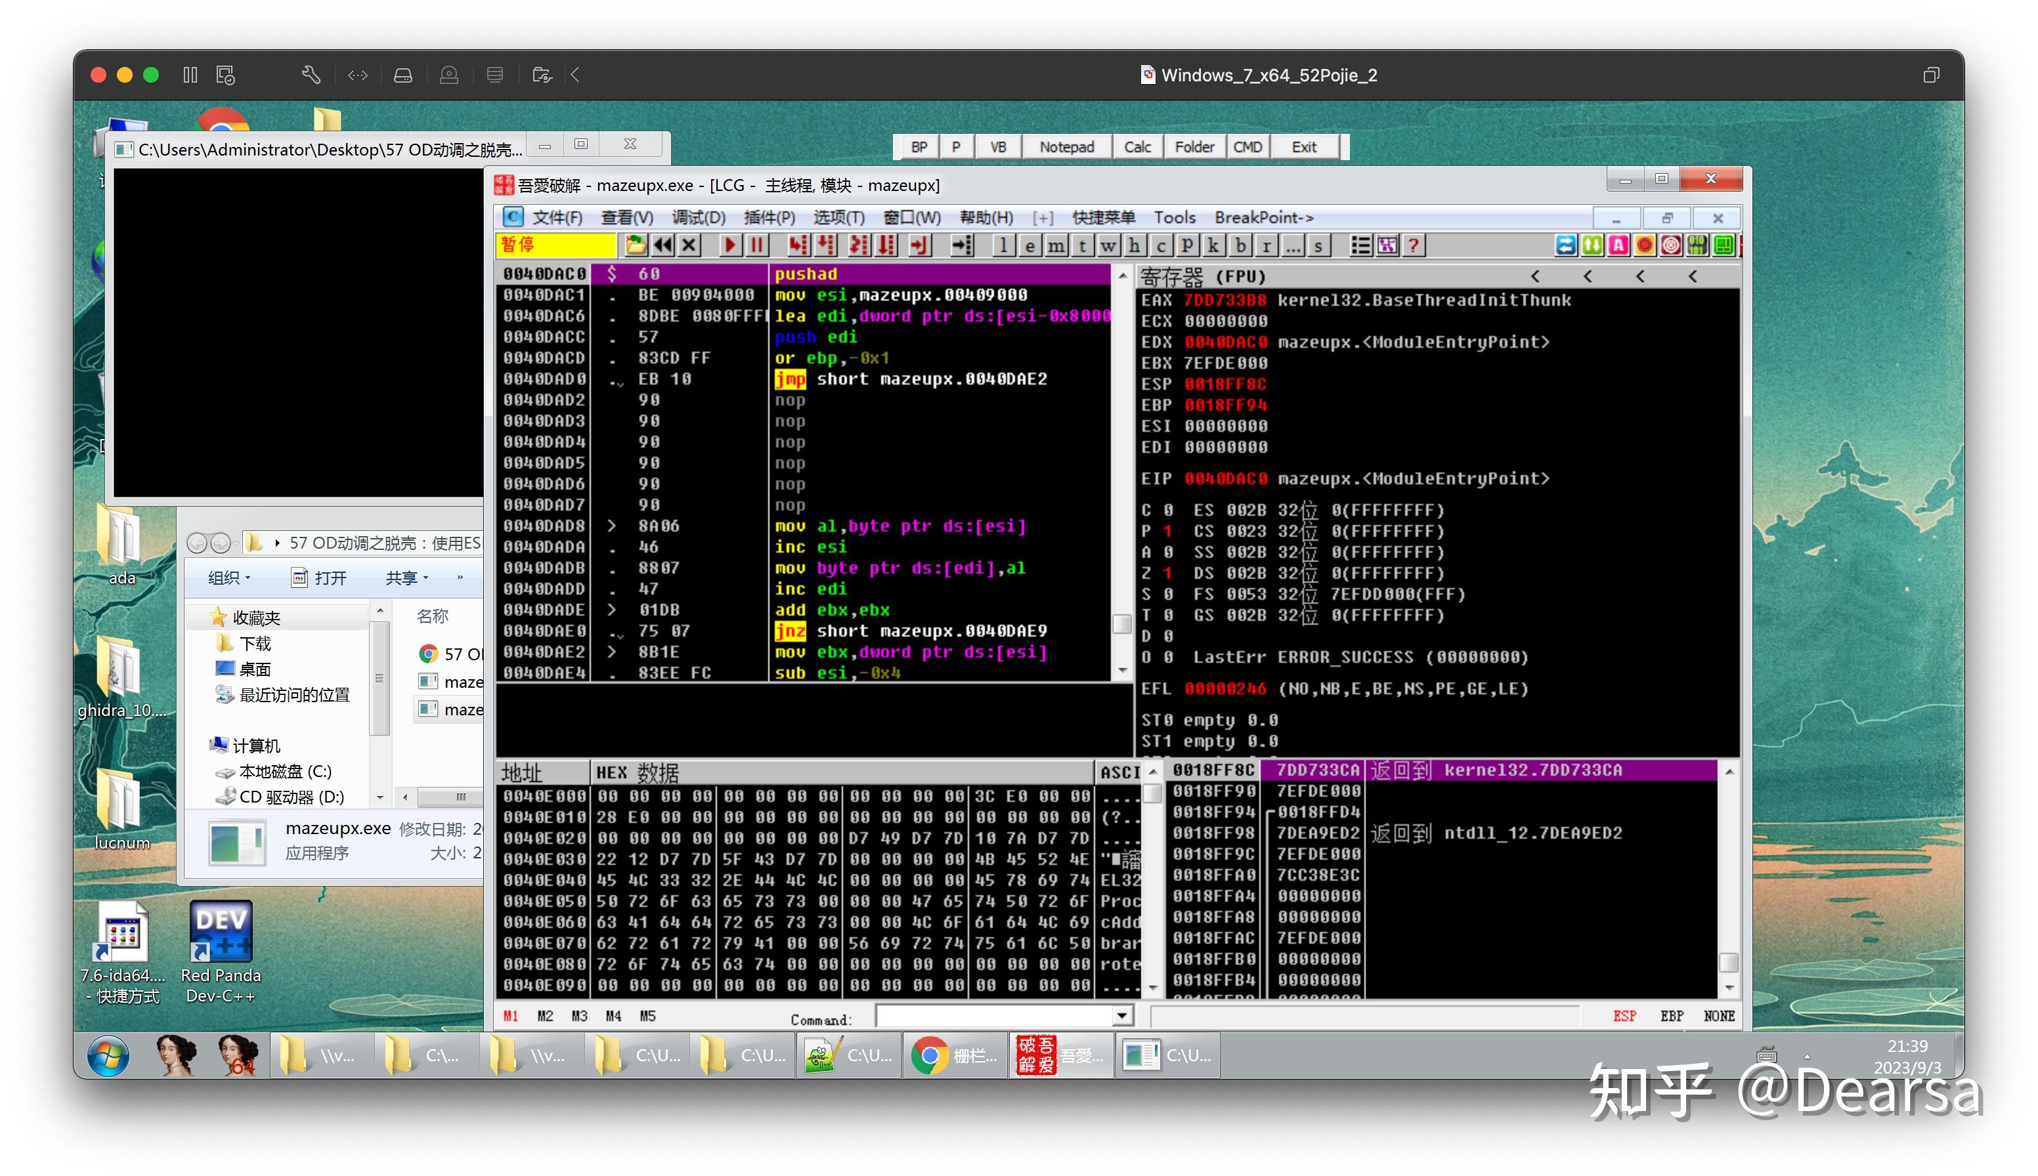This screenshot has width=2038, height=1176.
Task: Close the debugged program with the X toolbar icon
Action: coord(689,245)
